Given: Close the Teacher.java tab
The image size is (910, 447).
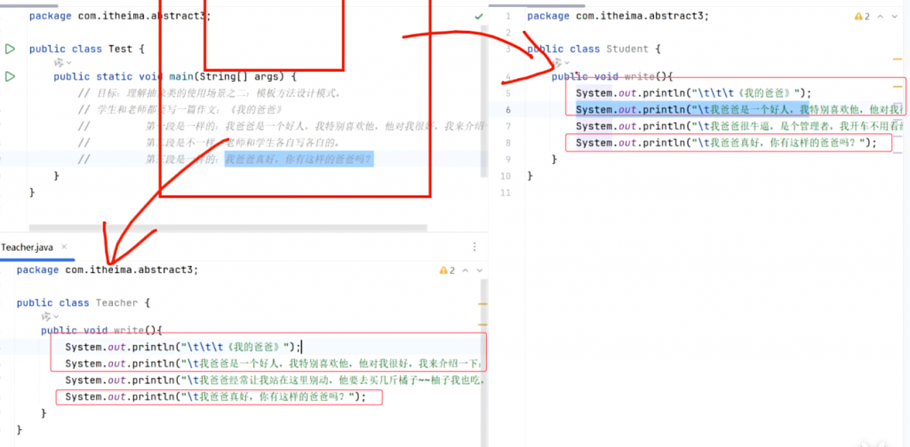Looking at the screenshot, I should pos(64,247).
